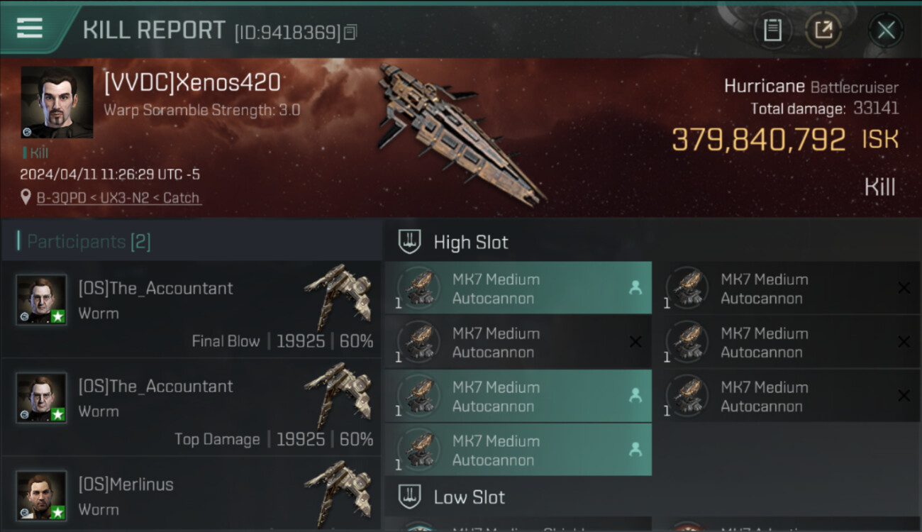The image size is (922, 532).
Task: Click the map pin location icon
Action: [x=26, y=197]
